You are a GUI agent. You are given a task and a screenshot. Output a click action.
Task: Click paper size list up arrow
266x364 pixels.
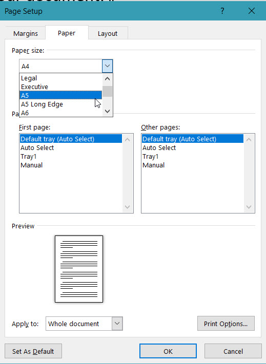107,79
